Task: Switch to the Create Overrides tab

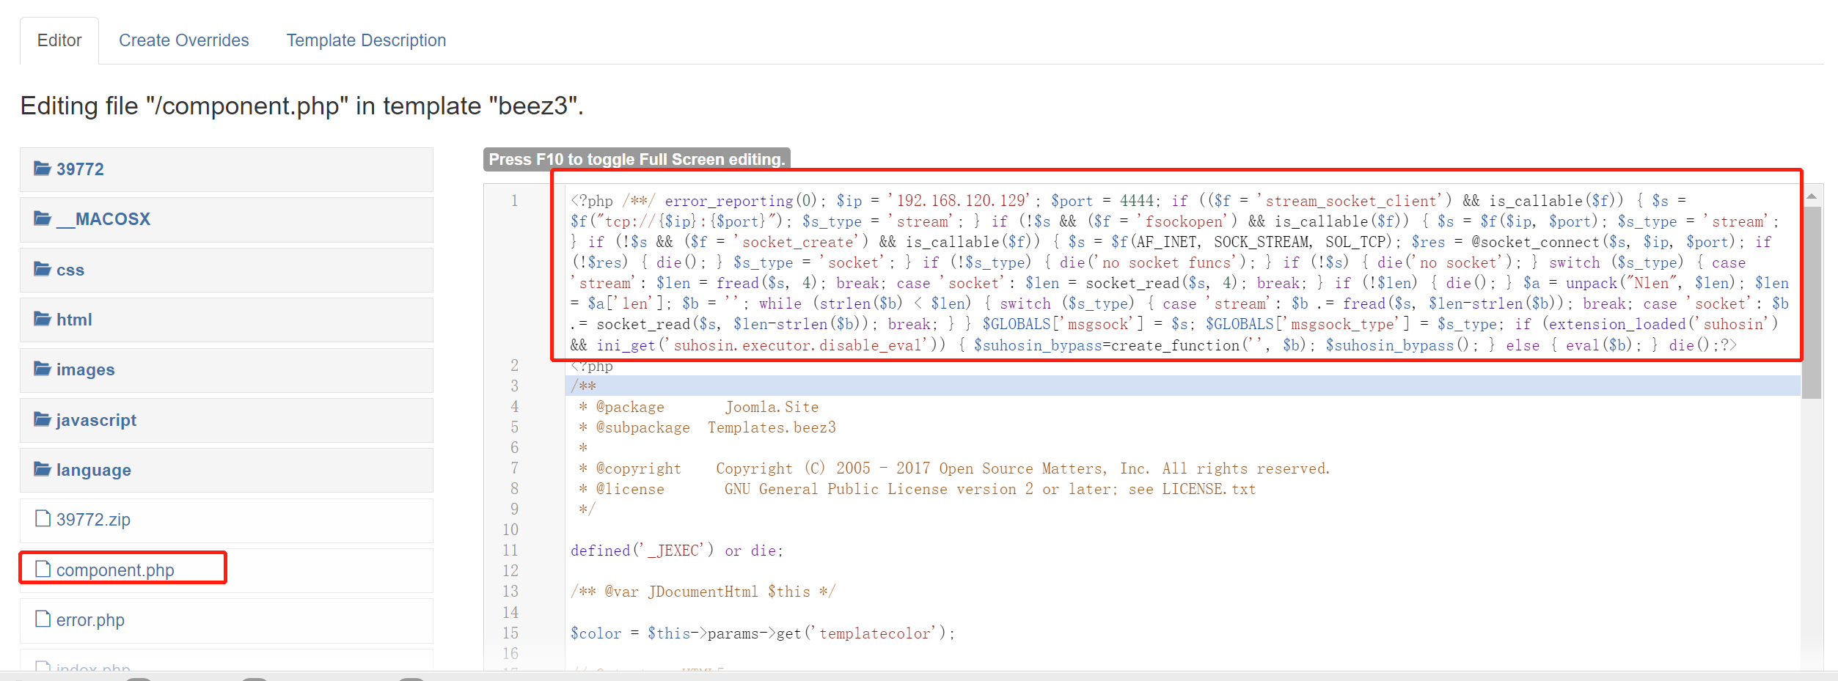Action: [x=184, y=40]
